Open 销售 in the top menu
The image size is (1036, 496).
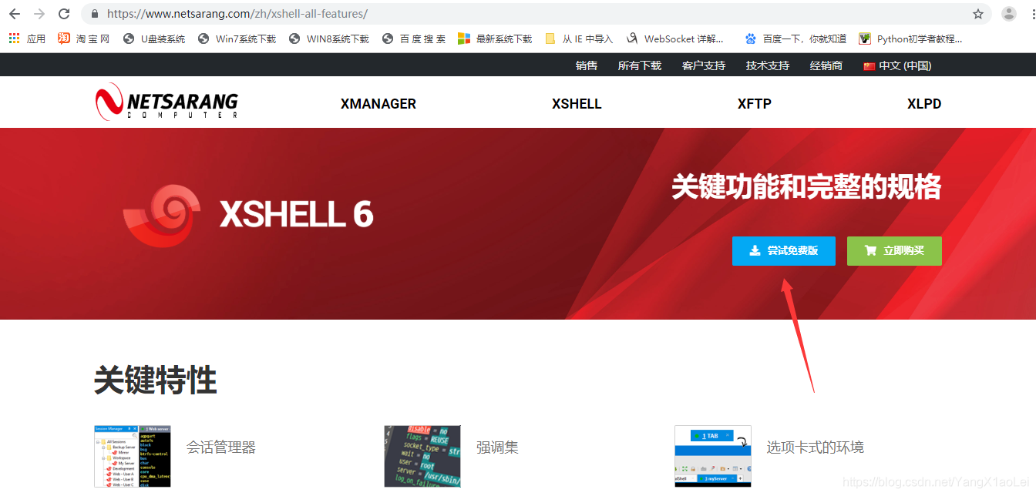tap(587, 65)
